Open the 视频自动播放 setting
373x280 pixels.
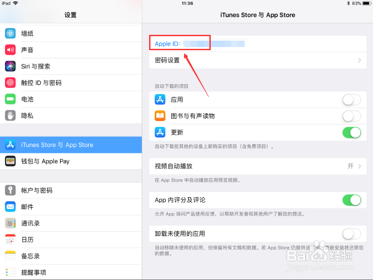pos(258,166)
